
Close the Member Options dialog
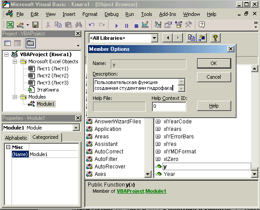click(231, 49)
